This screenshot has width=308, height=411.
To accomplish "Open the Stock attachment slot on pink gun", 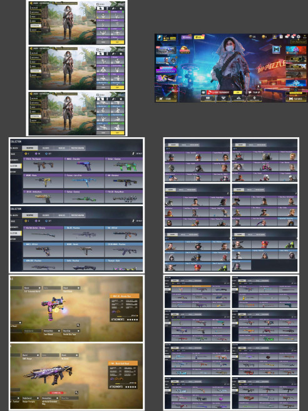I will [x=71, y=288].
